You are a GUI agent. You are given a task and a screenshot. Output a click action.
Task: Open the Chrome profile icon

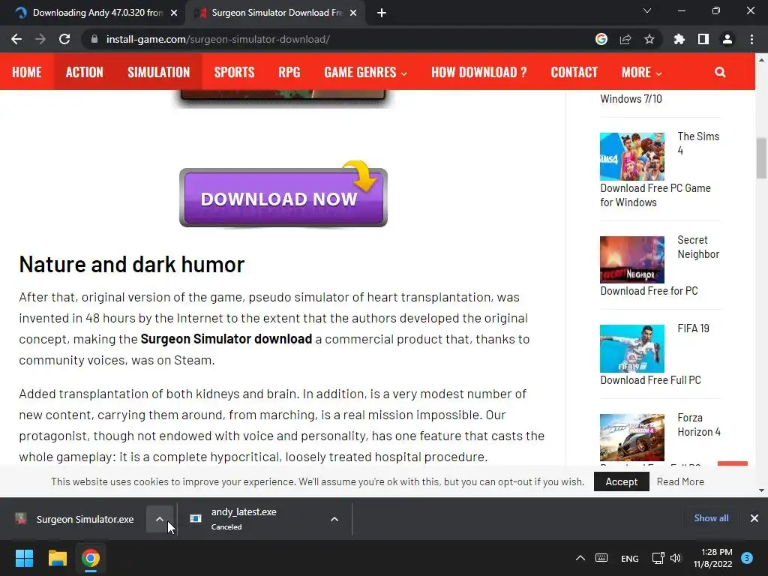(727, 39)
